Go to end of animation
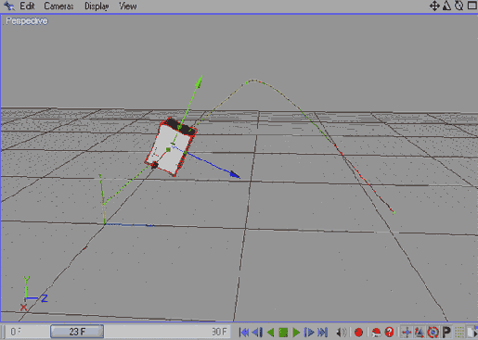478x340 pixels. (x=322, y=333)
